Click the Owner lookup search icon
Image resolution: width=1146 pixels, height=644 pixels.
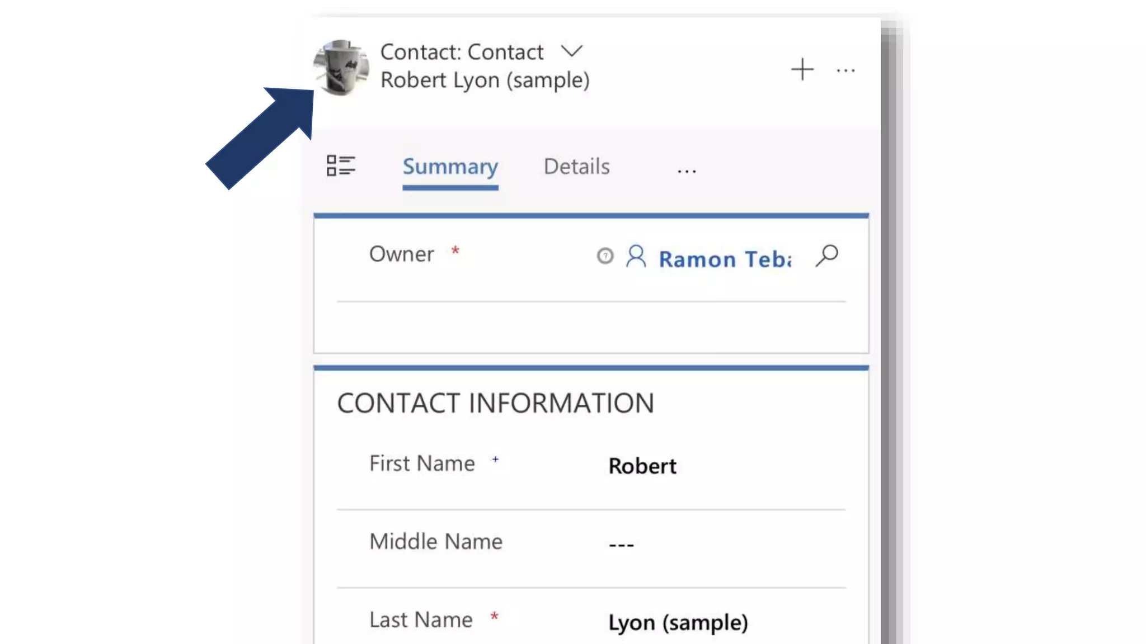[x=826, y=256]
